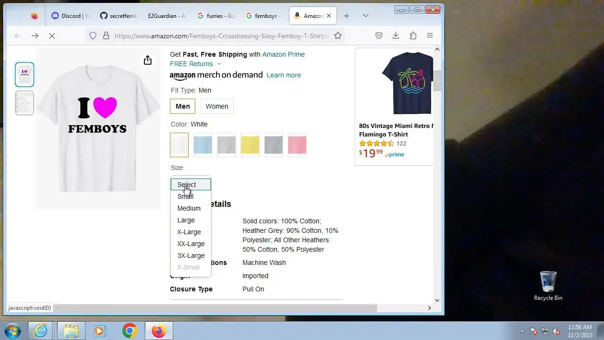
Task: Open 80s Vintage Miami Retro Flamingo T-Shirt link
Action: 396,130
